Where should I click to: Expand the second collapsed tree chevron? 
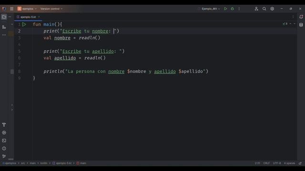(x=12, y=110)
